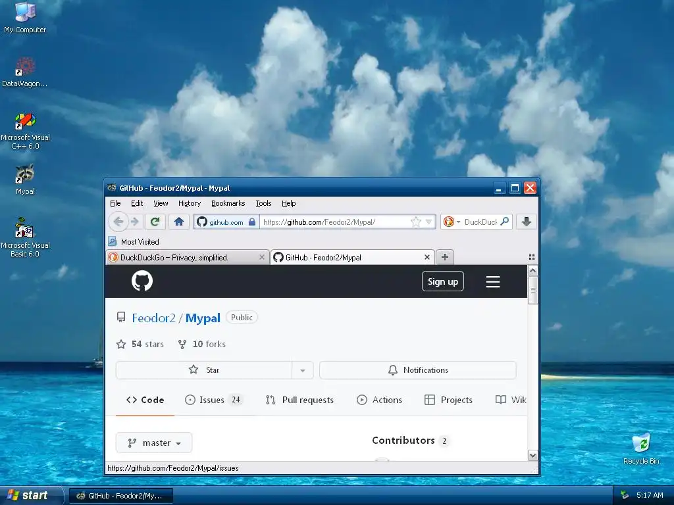The image size is (674, 505).
Task: Select the GitHub Feodor2/Mypal tab
Action: click(353, 257)
